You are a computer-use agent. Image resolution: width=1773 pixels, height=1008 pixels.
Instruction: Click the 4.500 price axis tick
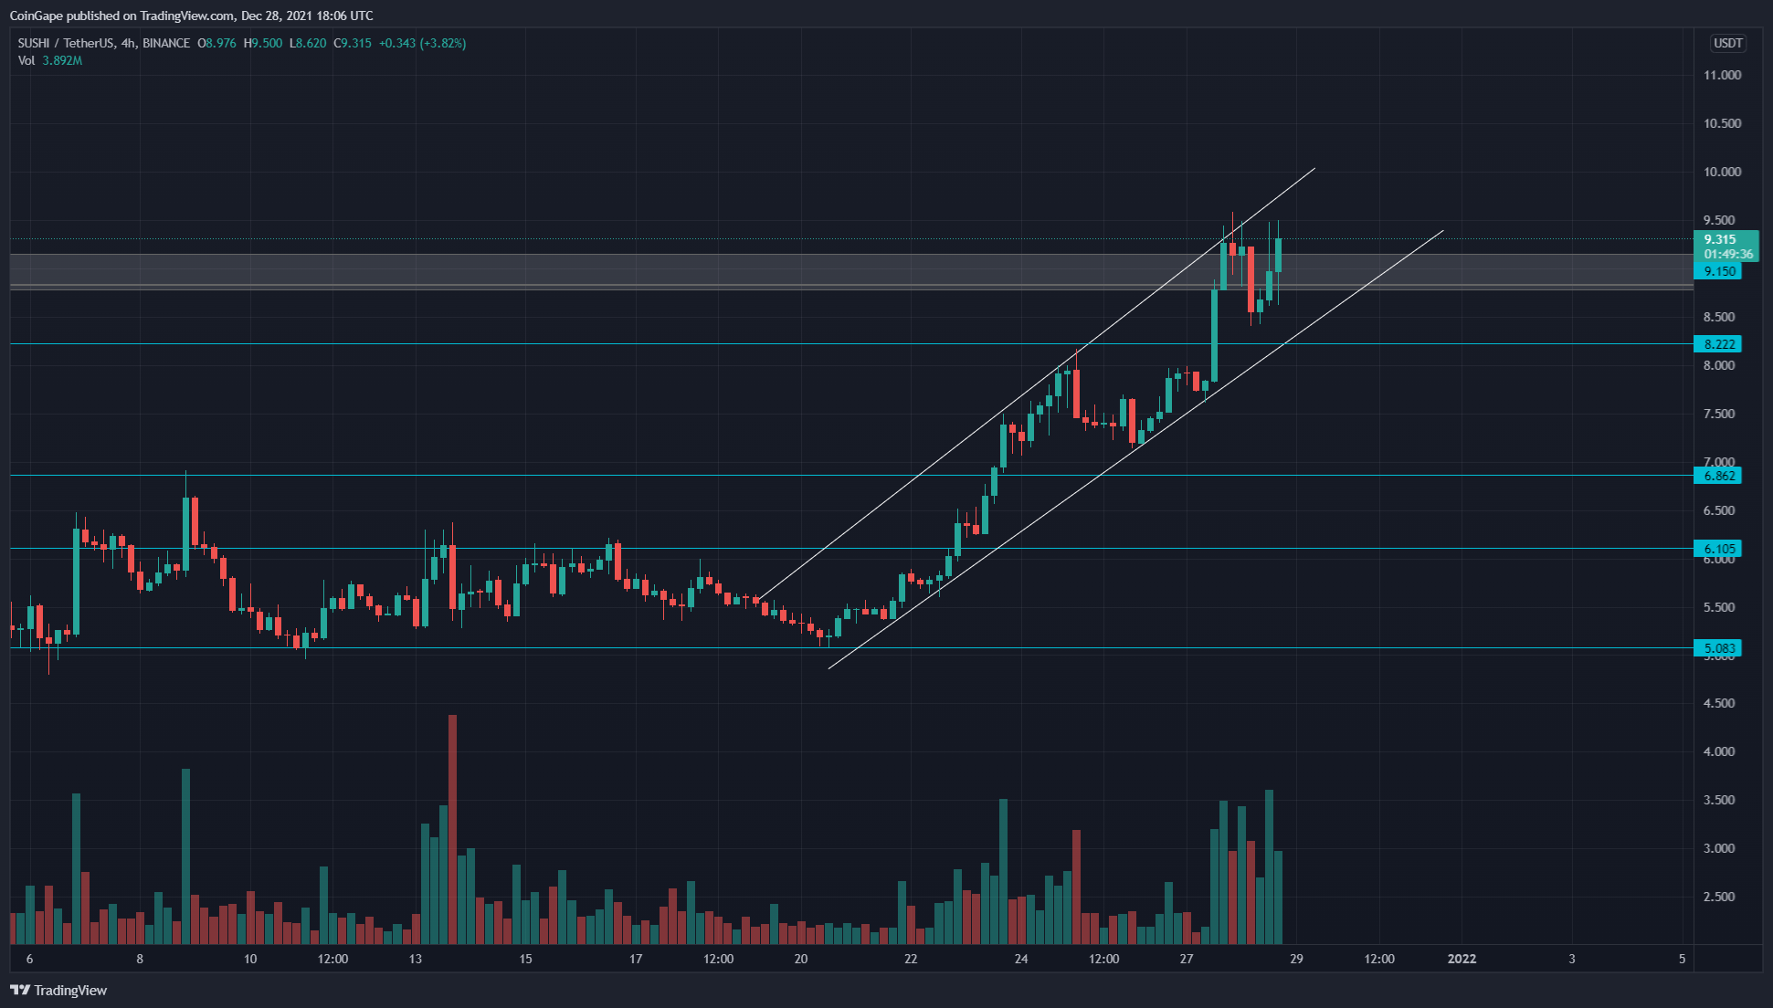coord(1719,703)
